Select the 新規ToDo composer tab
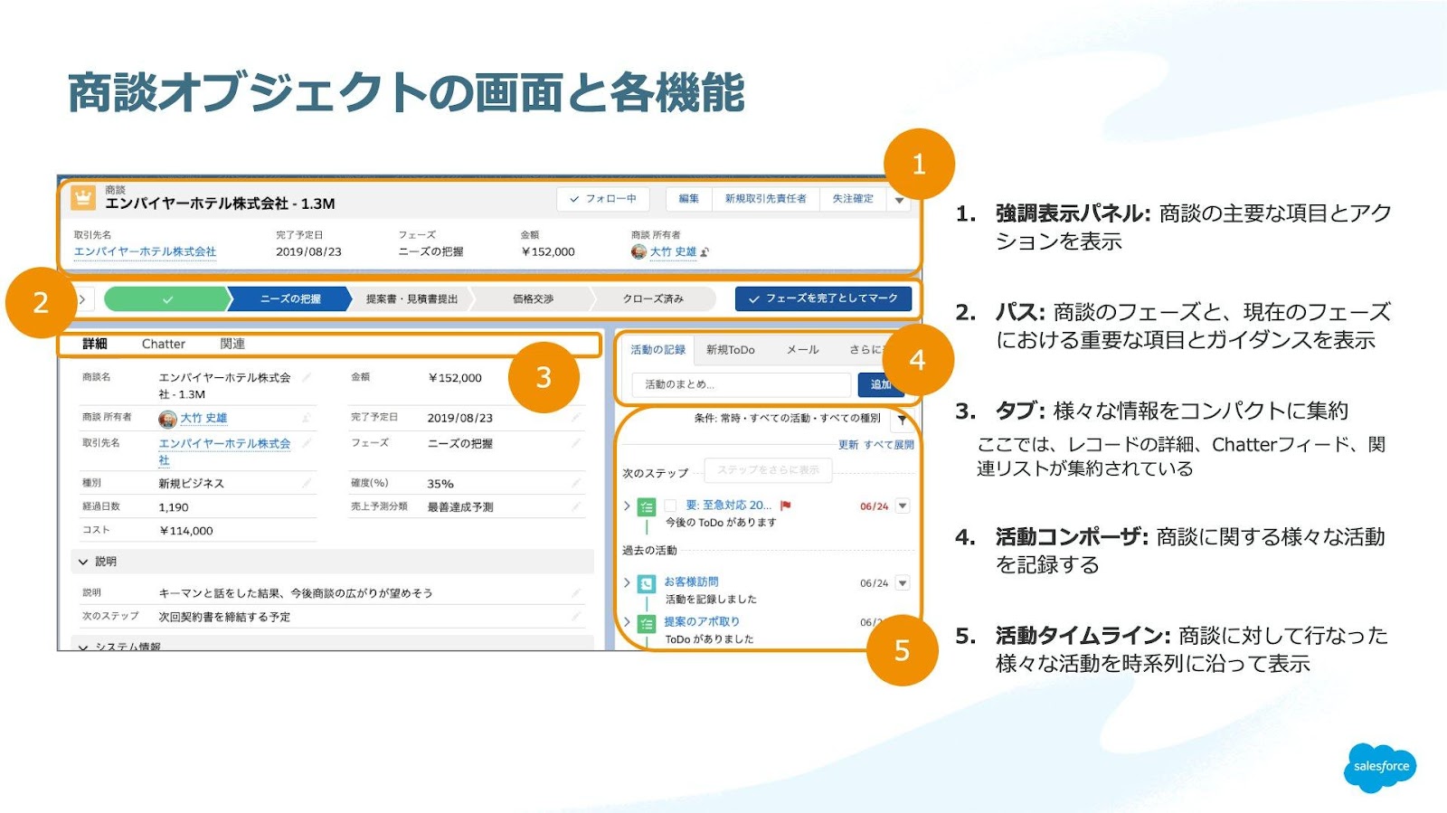Viewport: 1447px width, 813px height. (731, 350)
